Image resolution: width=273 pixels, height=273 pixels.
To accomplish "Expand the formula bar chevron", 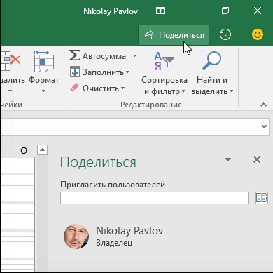I will 264,126.
